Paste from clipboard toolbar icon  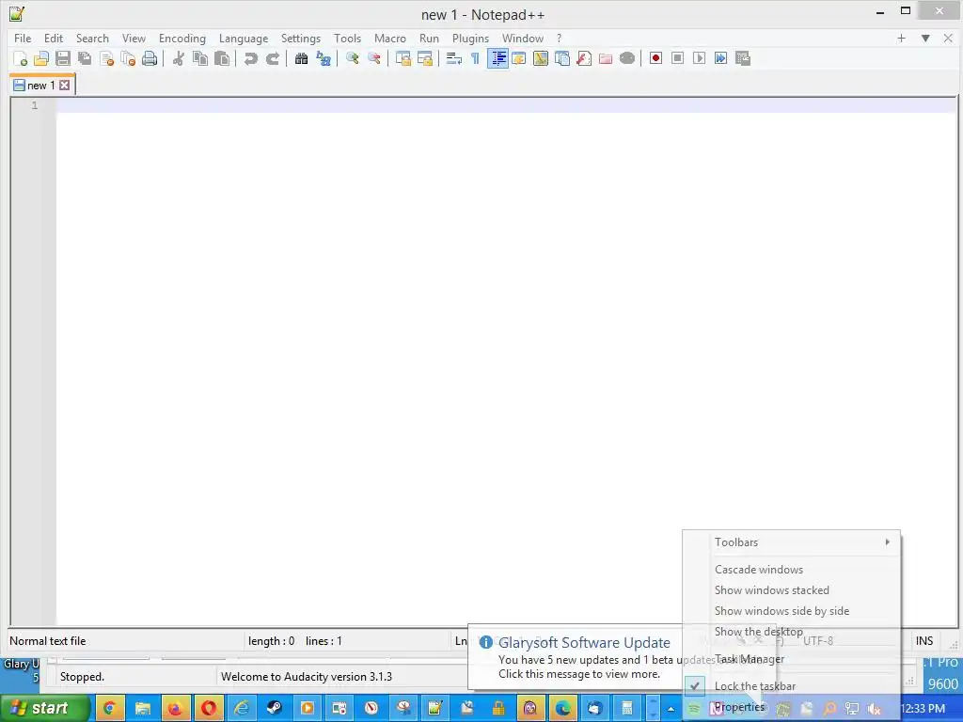222,58
